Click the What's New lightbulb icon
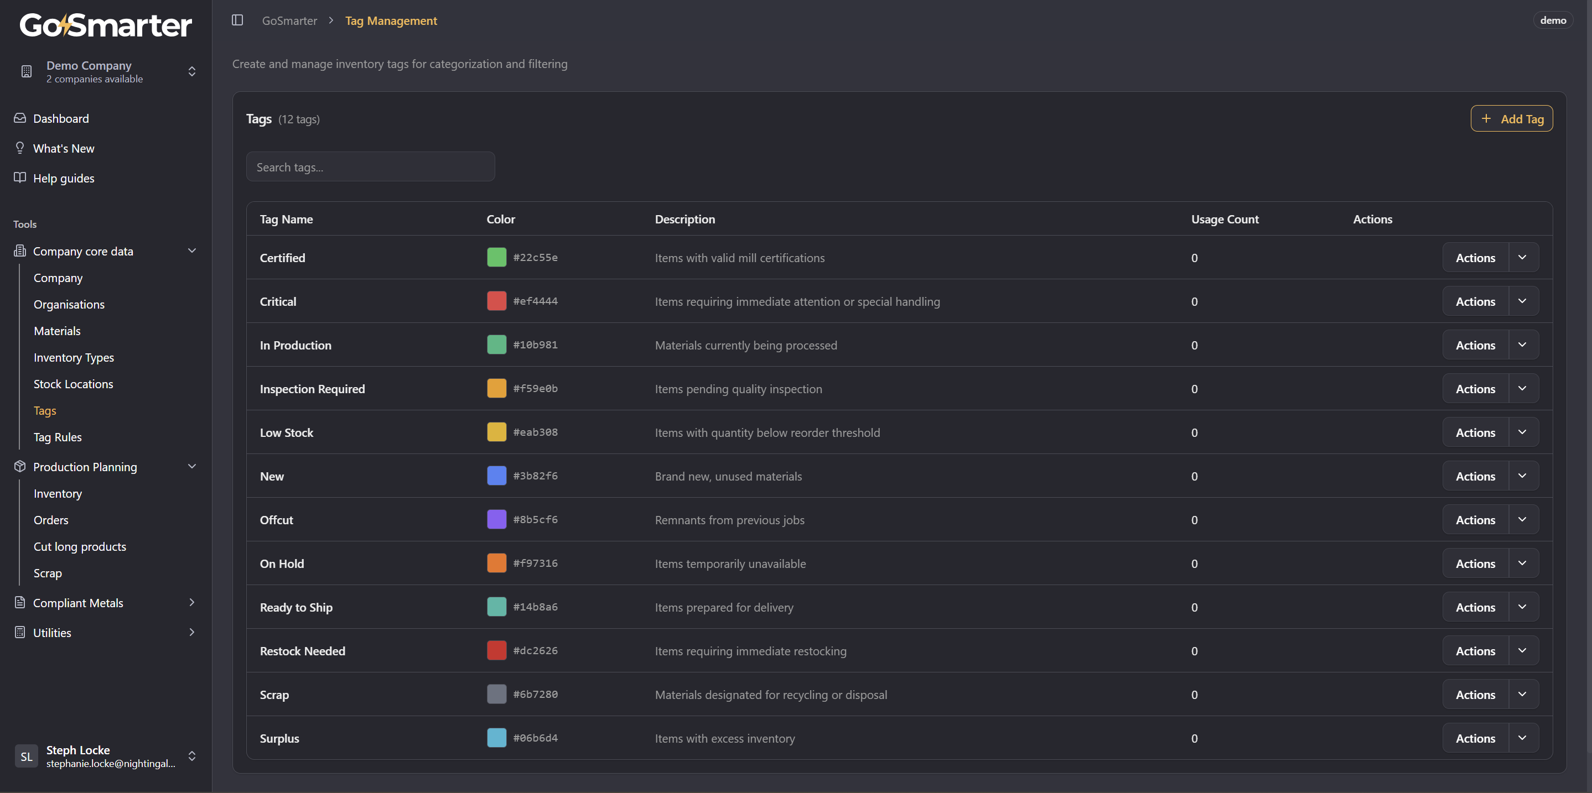Image resolution: width=1592 pixels, height=793 pixels. point(20,148)
